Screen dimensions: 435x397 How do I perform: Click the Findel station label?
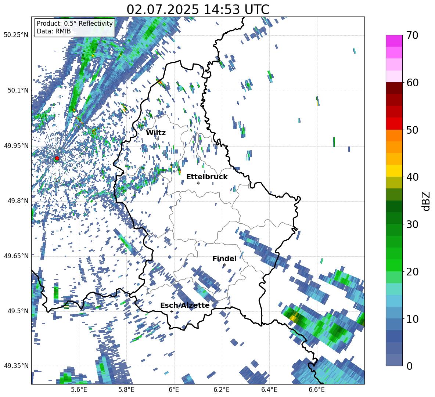coord(224,259)
